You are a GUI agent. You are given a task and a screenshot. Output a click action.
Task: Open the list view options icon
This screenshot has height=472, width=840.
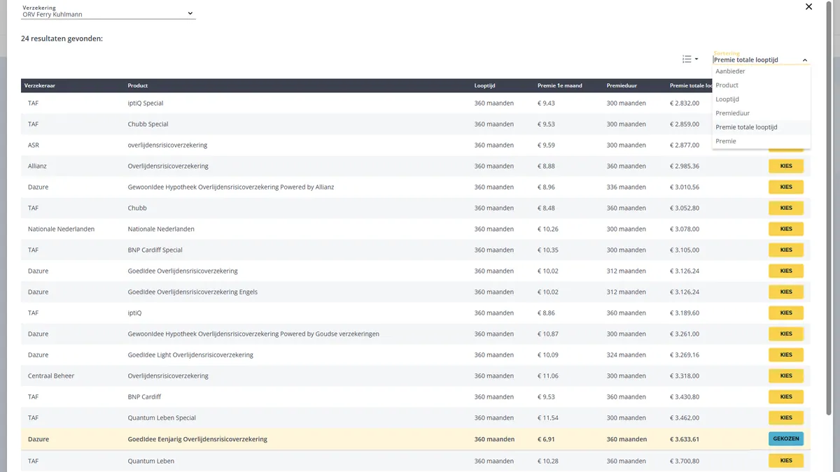690,59
